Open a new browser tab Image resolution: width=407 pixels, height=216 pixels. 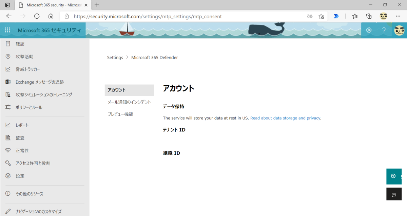click(97, 5)
